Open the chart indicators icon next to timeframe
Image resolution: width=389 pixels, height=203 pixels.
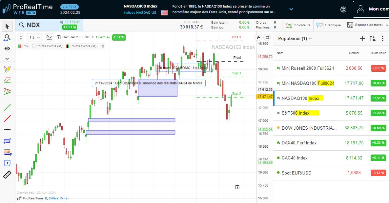pos(49,38)
